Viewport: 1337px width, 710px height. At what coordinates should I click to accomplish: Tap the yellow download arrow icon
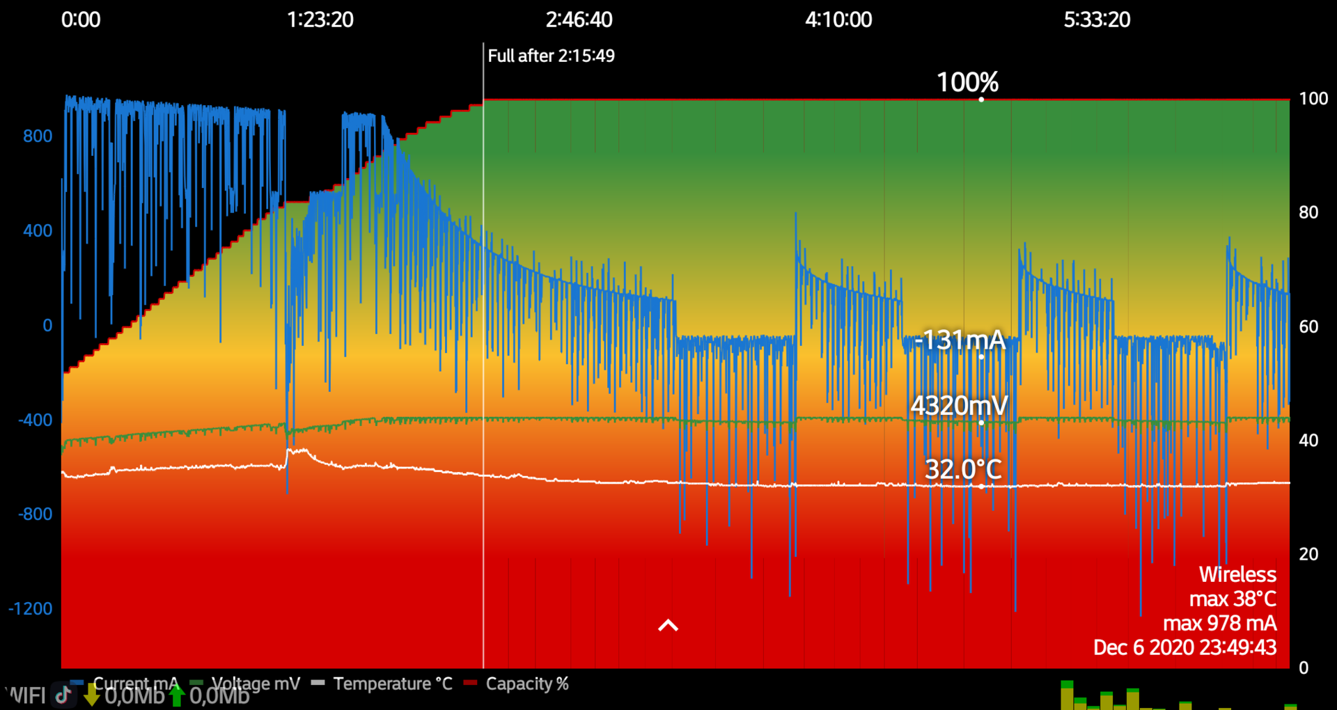tap(92, 695)
